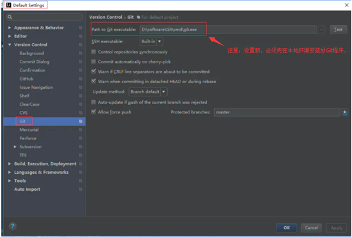This screenshot has width=352, height=237.
Task: Click the project-level icon beside CVS
Action: pyautogui.click(x=80, y=113)
